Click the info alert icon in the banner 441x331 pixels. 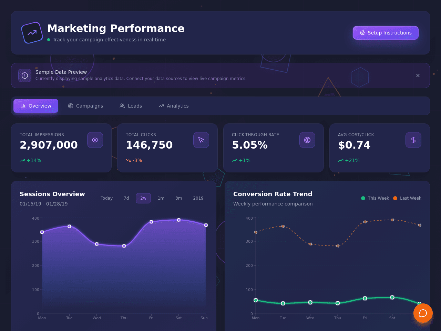tap(25, 76)
